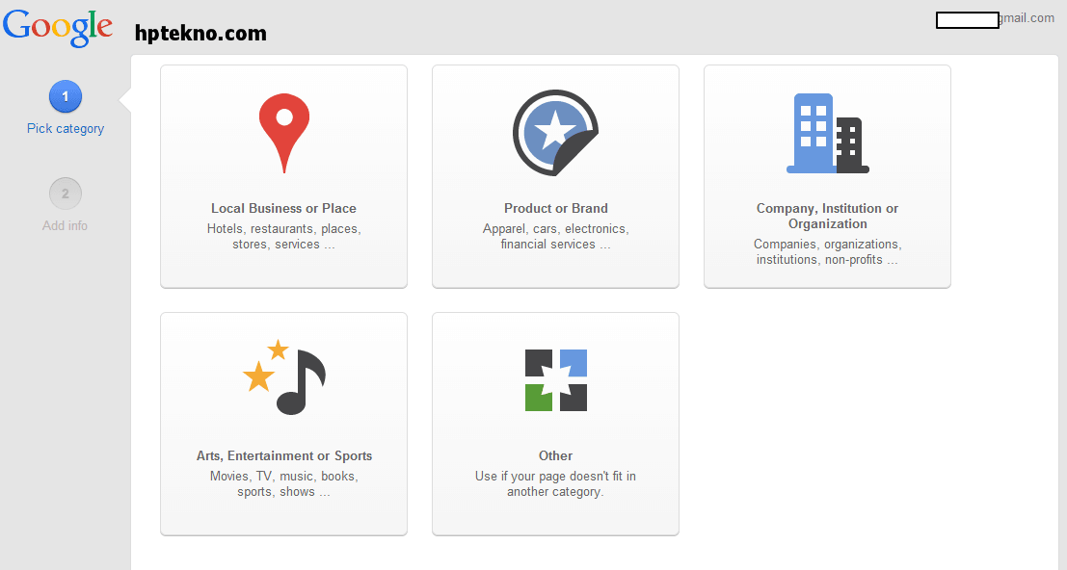1067x570 pixels.
Task: Click the Google logo
Action: (58, 29)
